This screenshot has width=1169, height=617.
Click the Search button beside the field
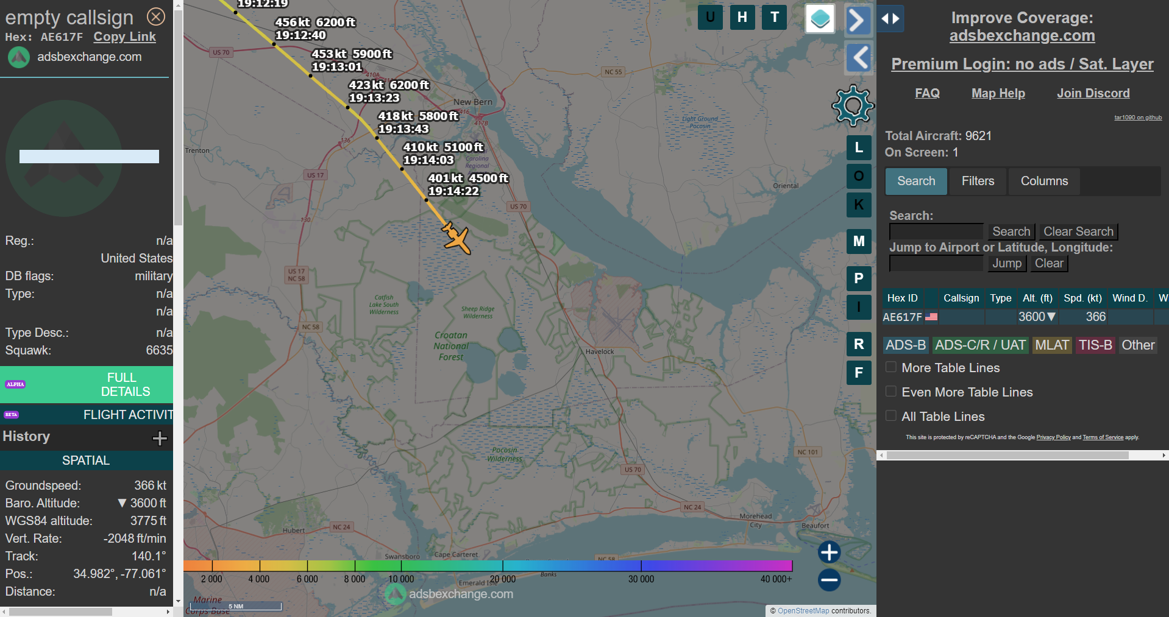click(1011, 231)
